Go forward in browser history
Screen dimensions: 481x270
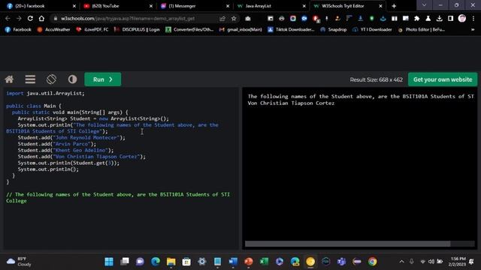[x=19, y=18]
